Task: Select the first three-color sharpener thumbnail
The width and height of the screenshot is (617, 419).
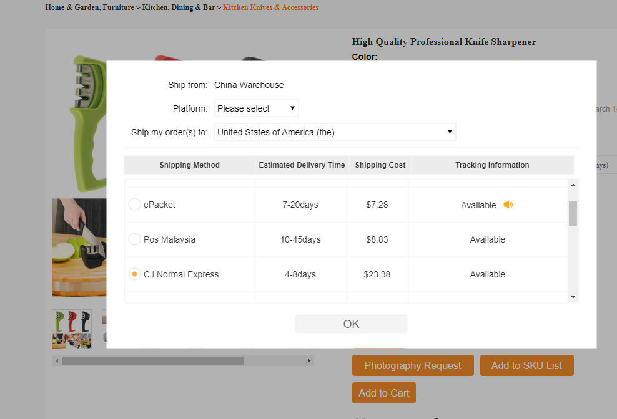Action: pos(72,329)
